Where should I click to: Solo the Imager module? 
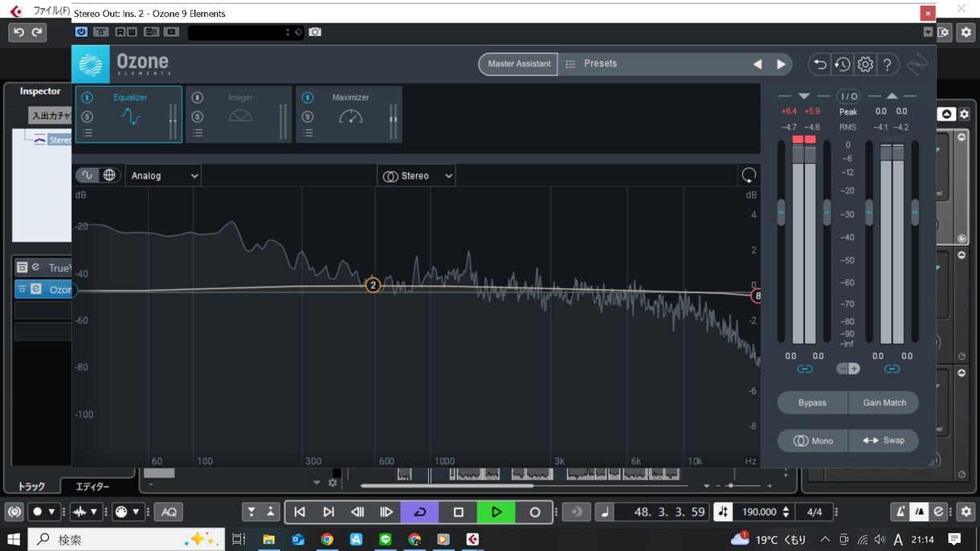tap(198, 116)
